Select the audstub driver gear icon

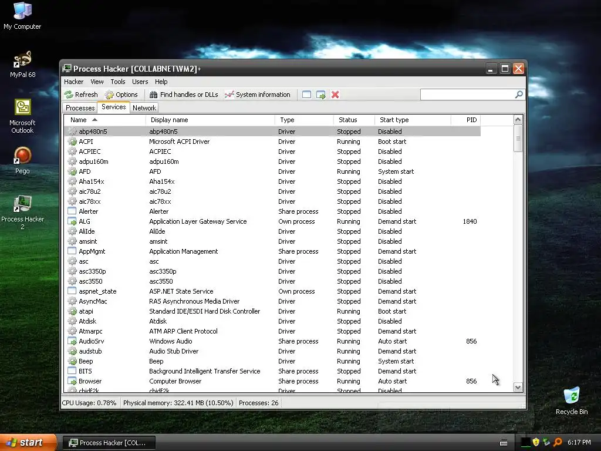[x=72, y=351]
